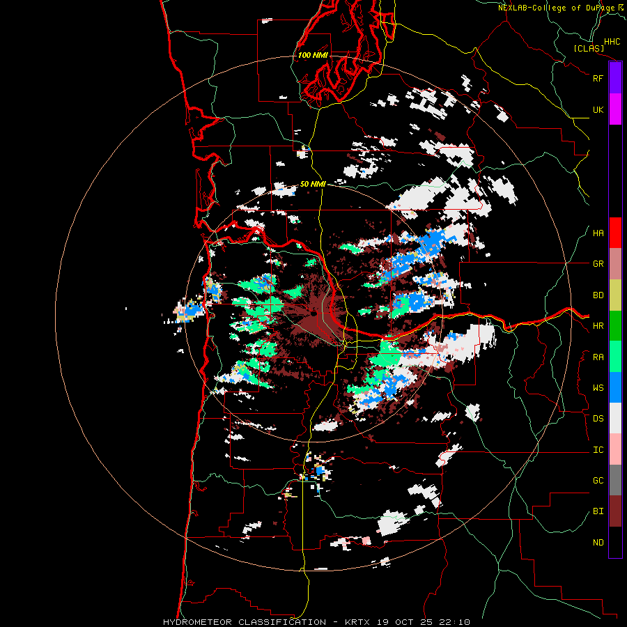The height and width of the screenshot is (627, 627).
Task: Click the HYDROMETEOR CLASSIFICATION title text
Action: [x=245, y=622]
